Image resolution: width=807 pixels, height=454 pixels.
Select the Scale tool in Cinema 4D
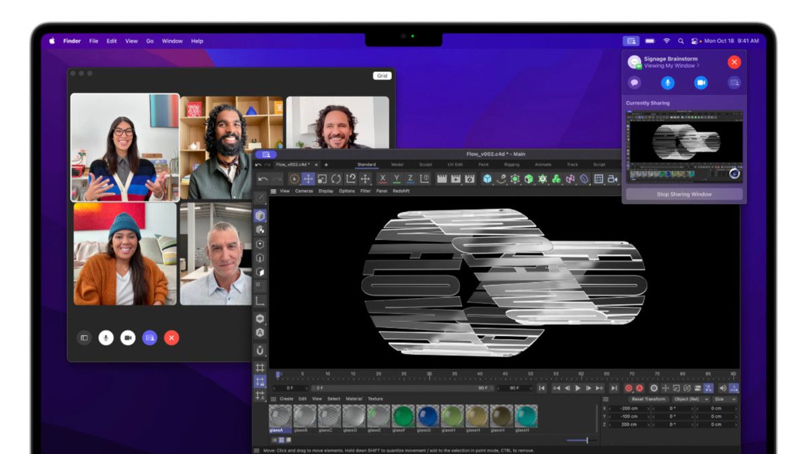coord(322,179)
